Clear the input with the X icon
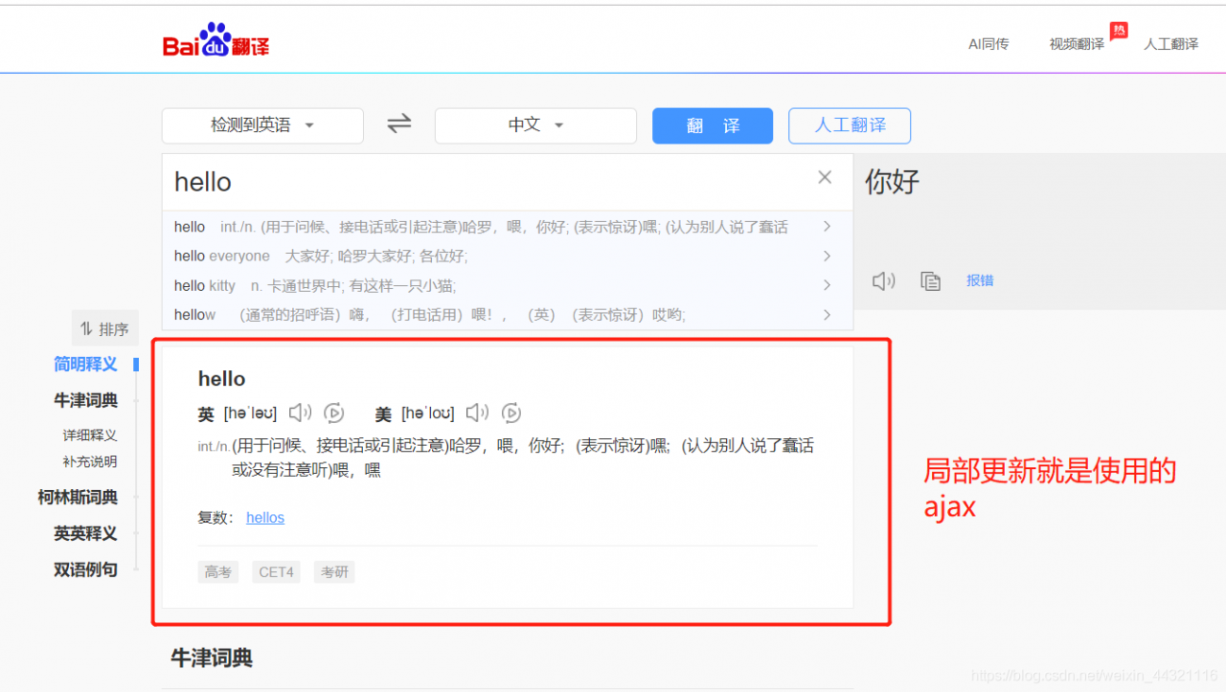 (x=824, y=177)
